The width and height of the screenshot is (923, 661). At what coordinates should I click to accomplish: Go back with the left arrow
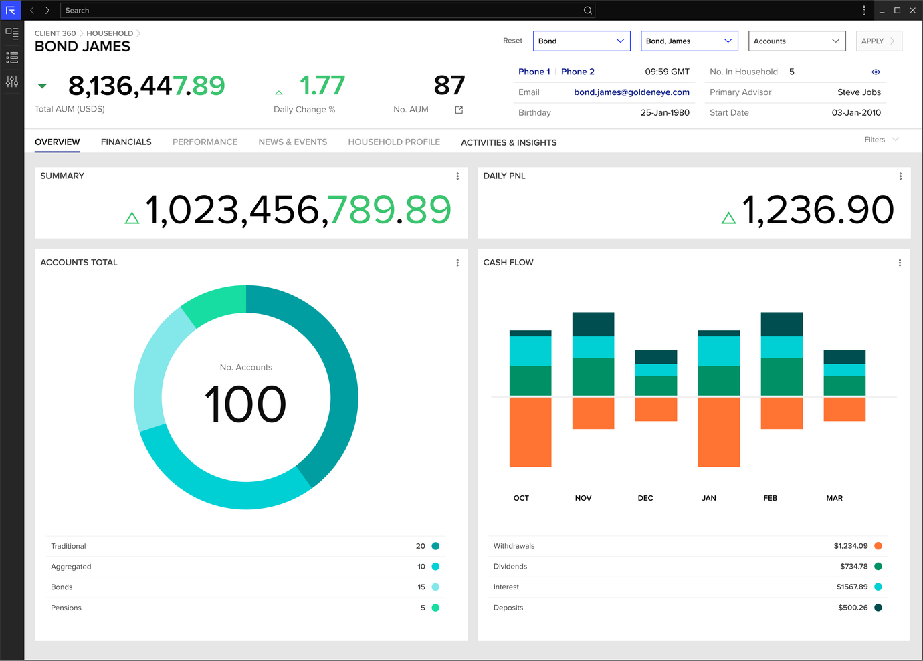coord(32,10)
